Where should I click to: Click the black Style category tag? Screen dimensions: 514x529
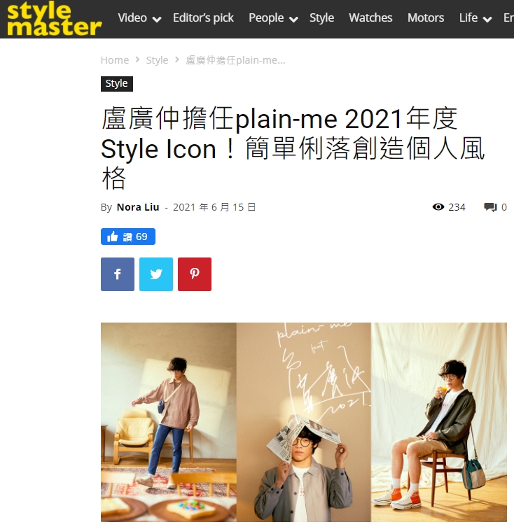pyautogui.click(x=117, y=84)
